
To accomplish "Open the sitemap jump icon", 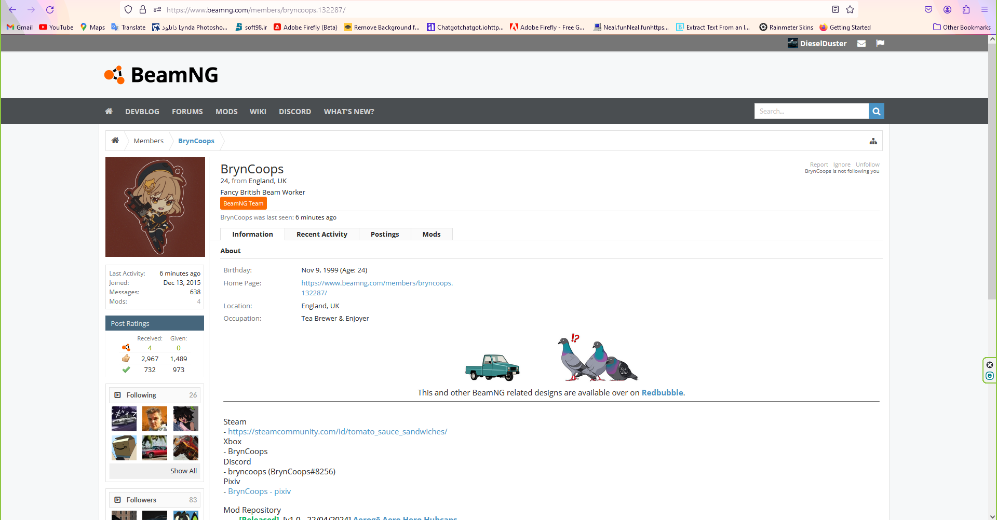I will tap(873, 141).
